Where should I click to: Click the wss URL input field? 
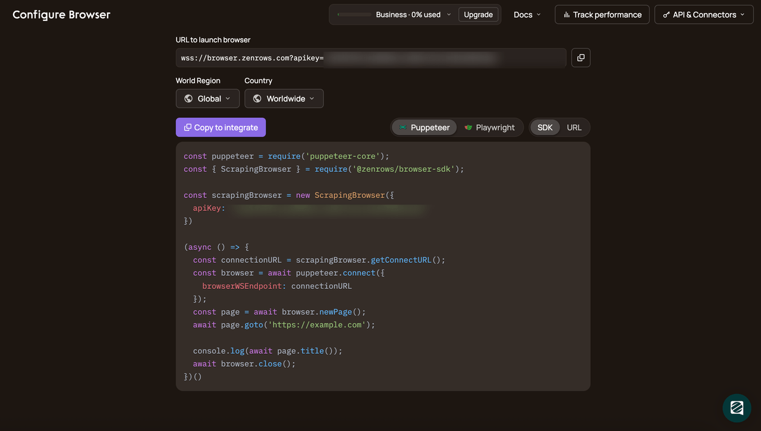pos(371,58)
